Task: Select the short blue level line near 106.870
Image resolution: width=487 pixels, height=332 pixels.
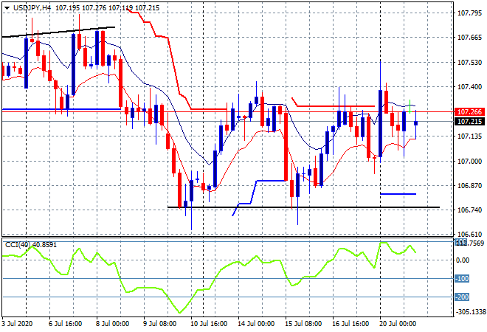Action: [x=398, y=194]
